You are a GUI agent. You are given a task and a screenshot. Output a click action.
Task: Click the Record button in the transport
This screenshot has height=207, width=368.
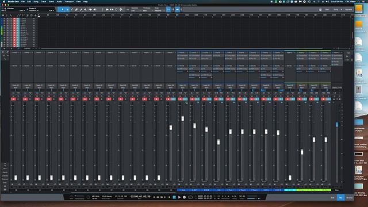[x=184, y=197]
